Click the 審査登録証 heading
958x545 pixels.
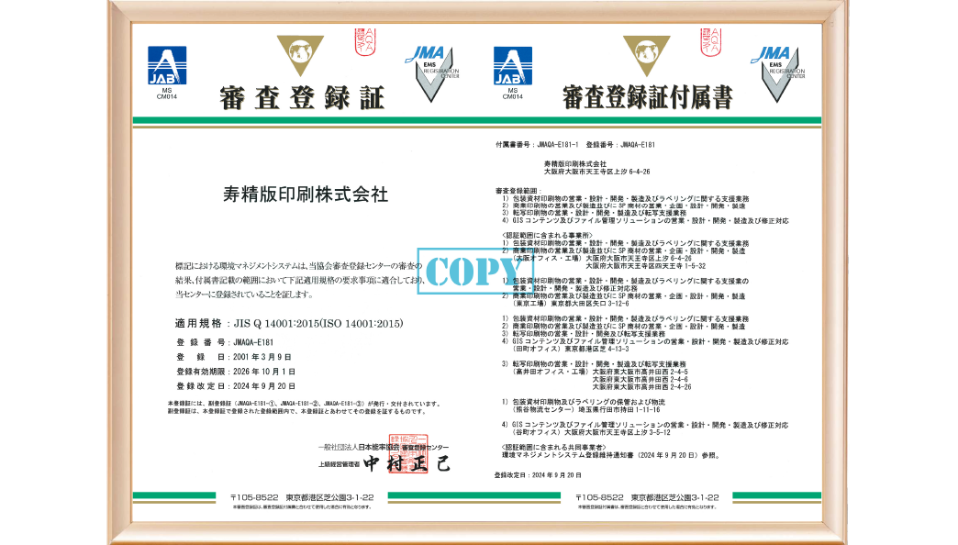tap(302, 98)
